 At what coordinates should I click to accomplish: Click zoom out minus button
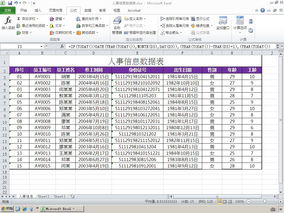pos(248,202)
